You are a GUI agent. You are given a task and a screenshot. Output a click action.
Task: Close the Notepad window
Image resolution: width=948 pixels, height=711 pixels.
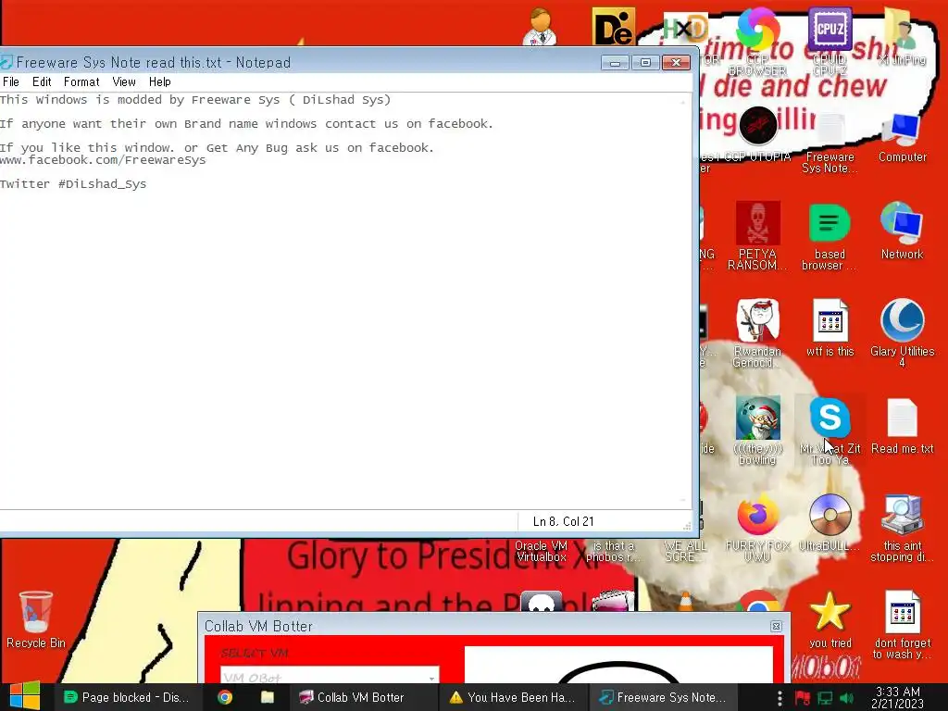pyautogui.click(x=677, y=62)
